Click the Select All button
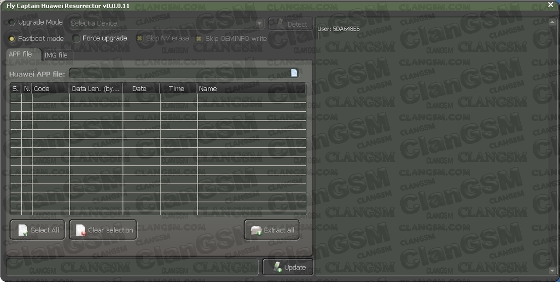 38,230
